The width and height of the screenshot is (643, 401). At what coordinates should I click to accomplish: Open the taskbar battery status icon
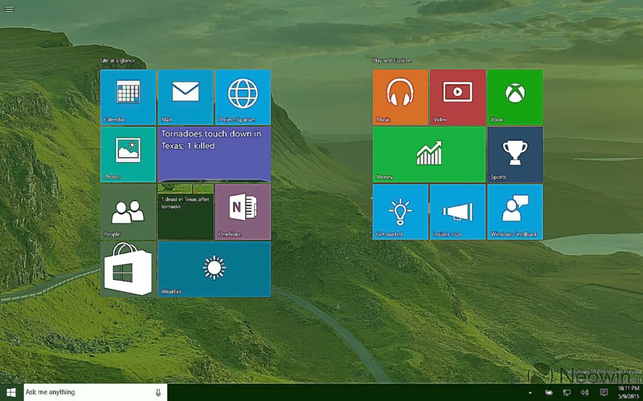tap(548, 392)
